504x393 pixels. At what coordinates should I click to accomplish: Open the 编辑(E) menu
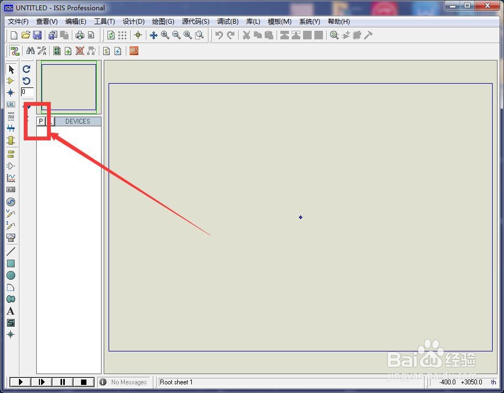pyautogui.click(x=76, y=22)
